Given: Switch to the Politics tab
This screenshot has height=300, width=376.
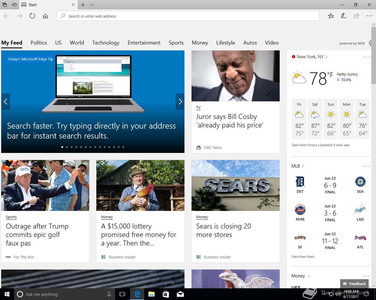Looking at the screenshot, I should pos(39,43).
